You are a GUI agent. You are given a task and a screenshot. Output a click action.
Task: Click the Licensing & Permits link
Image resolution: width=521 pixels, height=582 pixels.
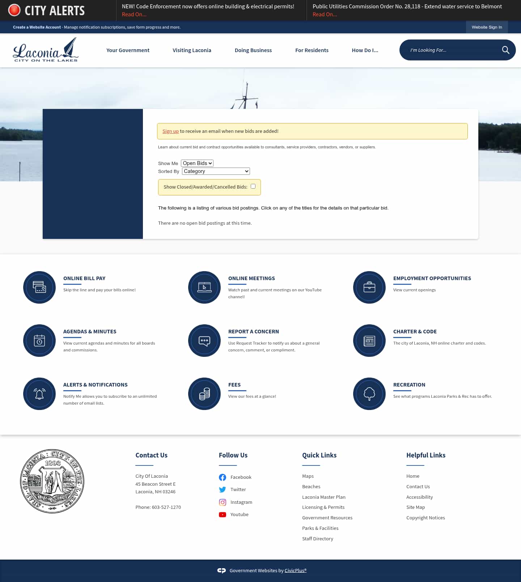(323, 507)
